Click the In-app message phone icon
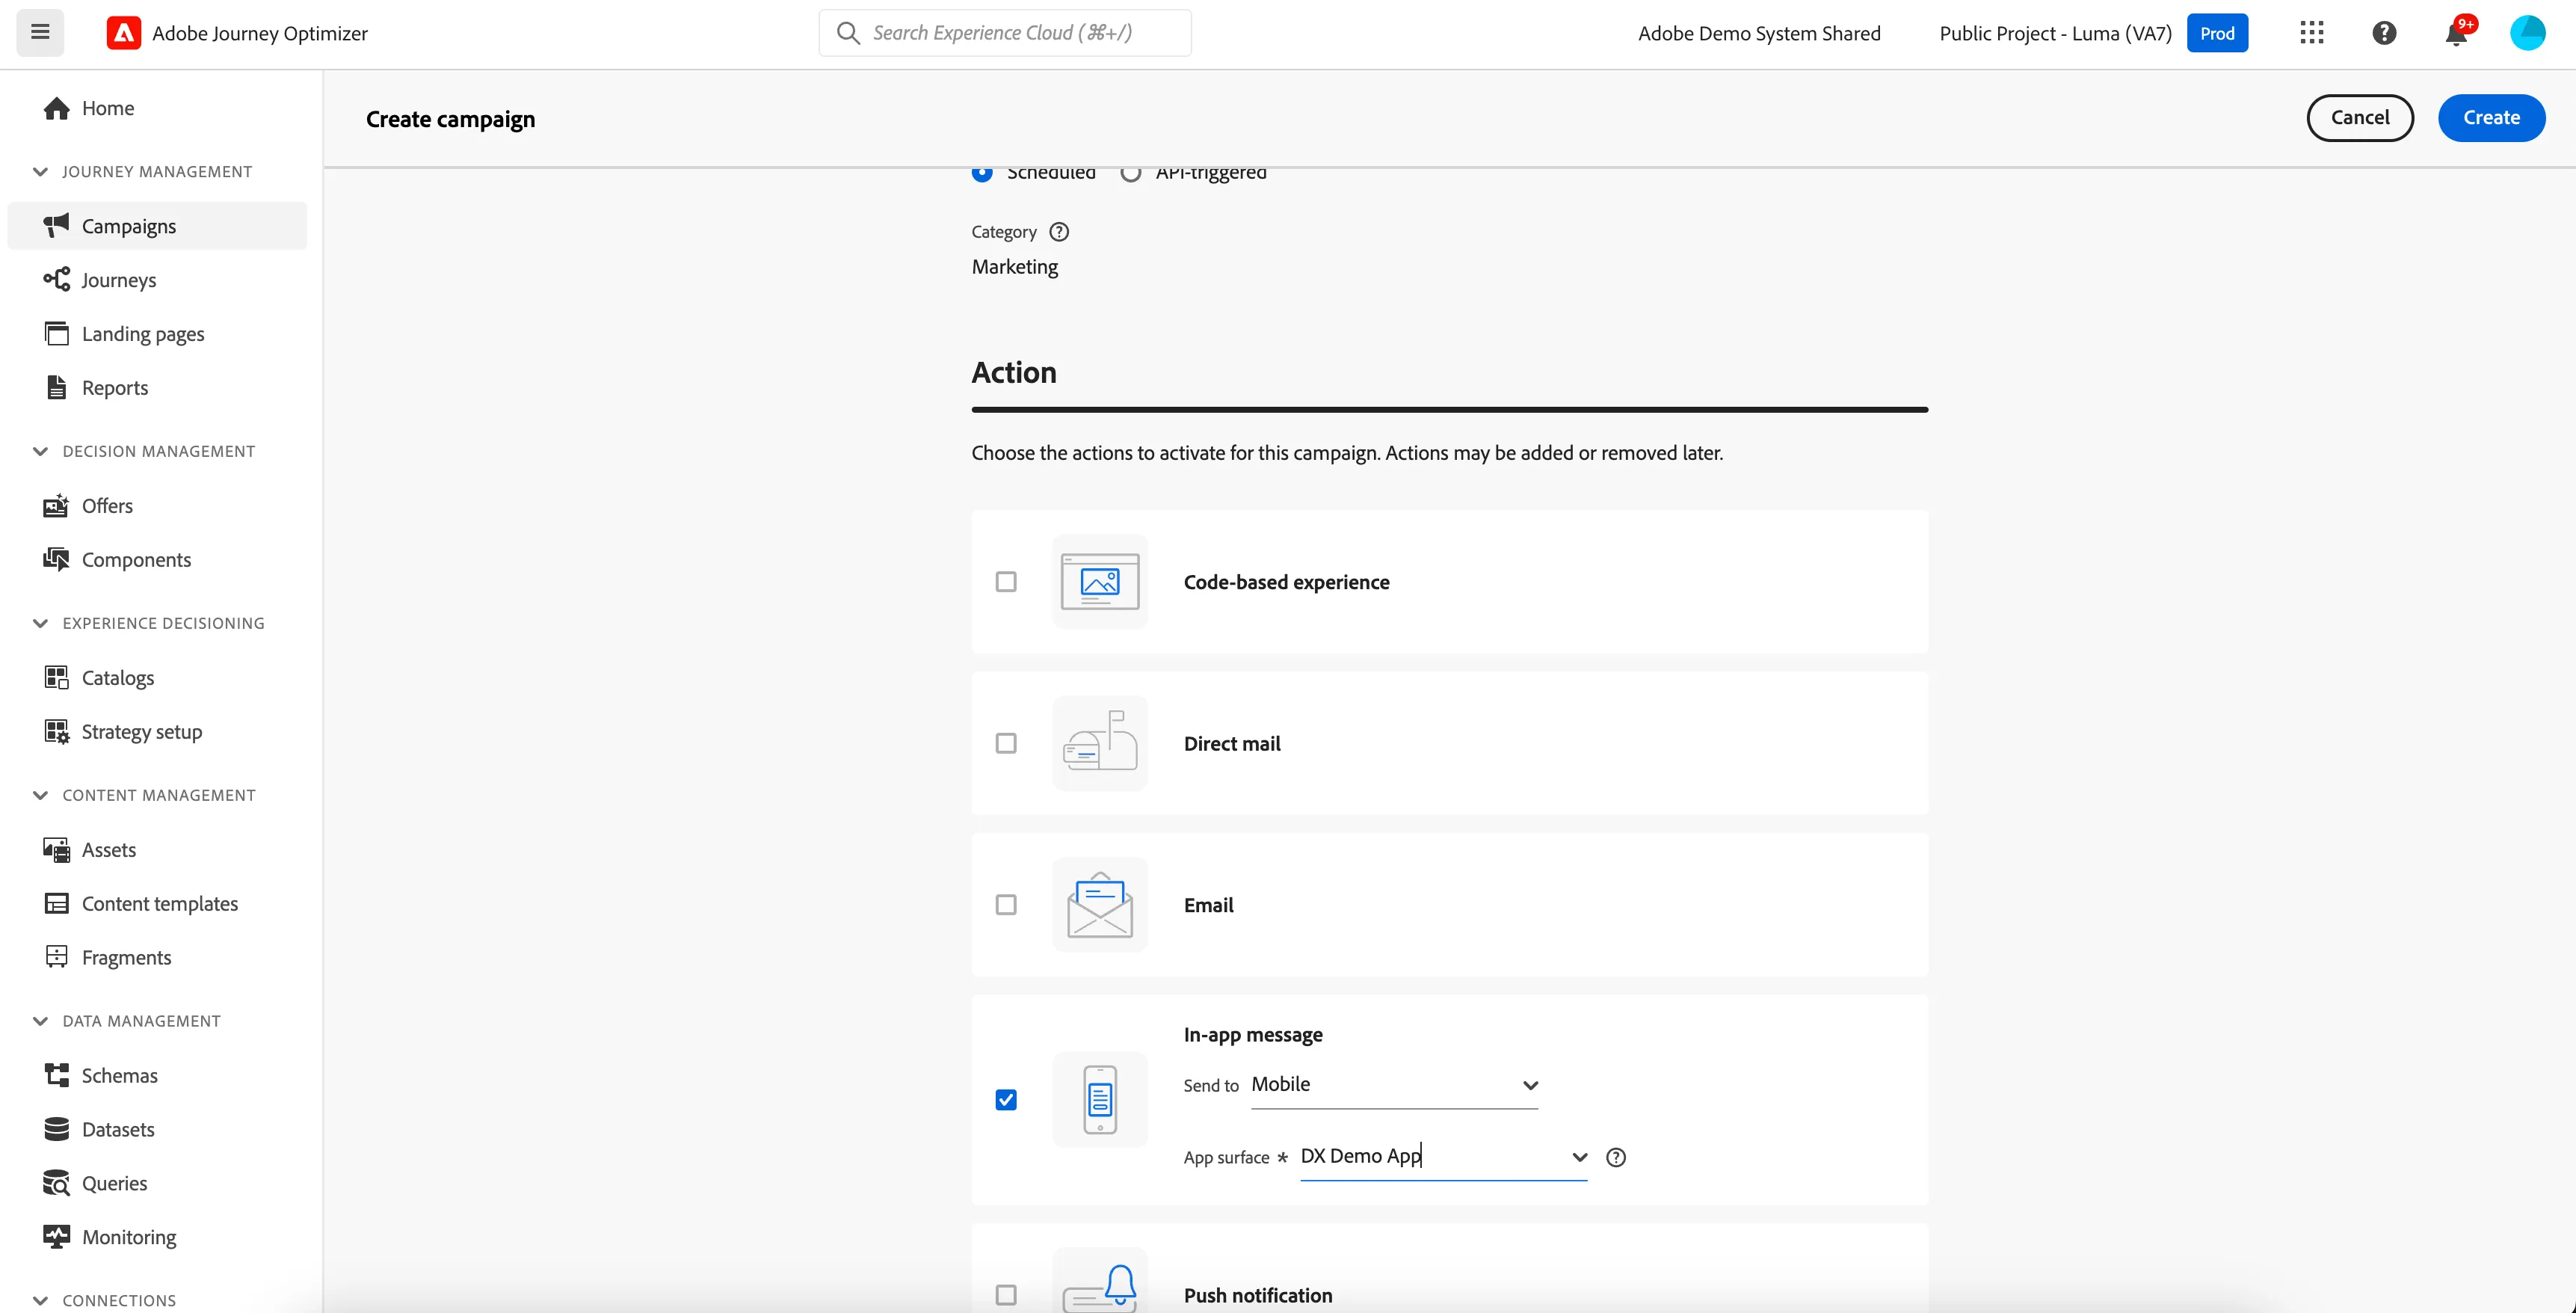This screenshot has width=2576, height=1313. coord(1100,1100)
